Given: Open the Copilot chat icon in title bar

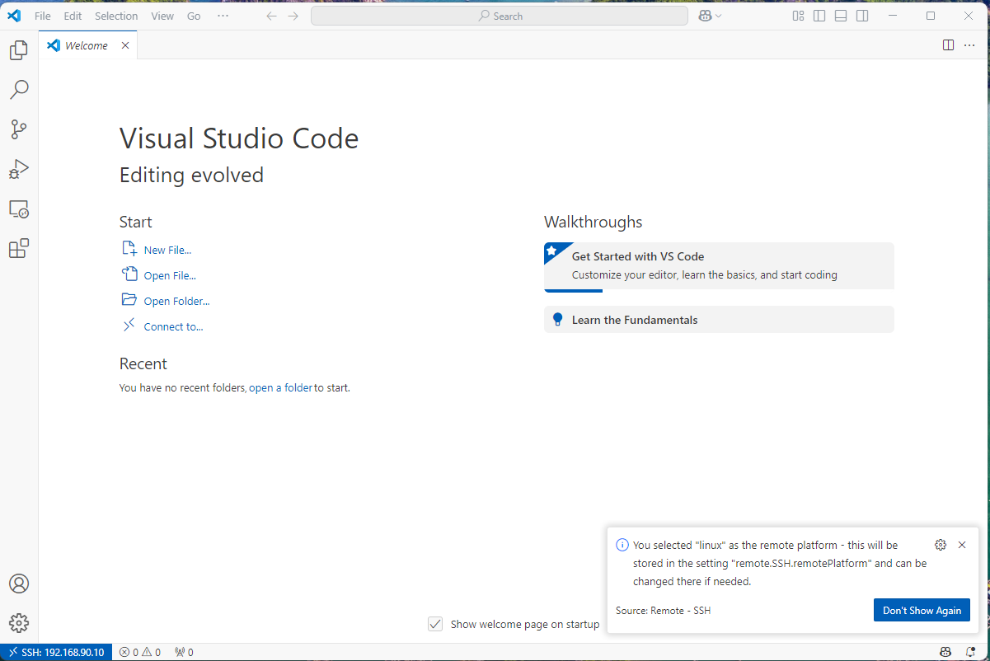Looking at the screenshot, I should [705, 16].
